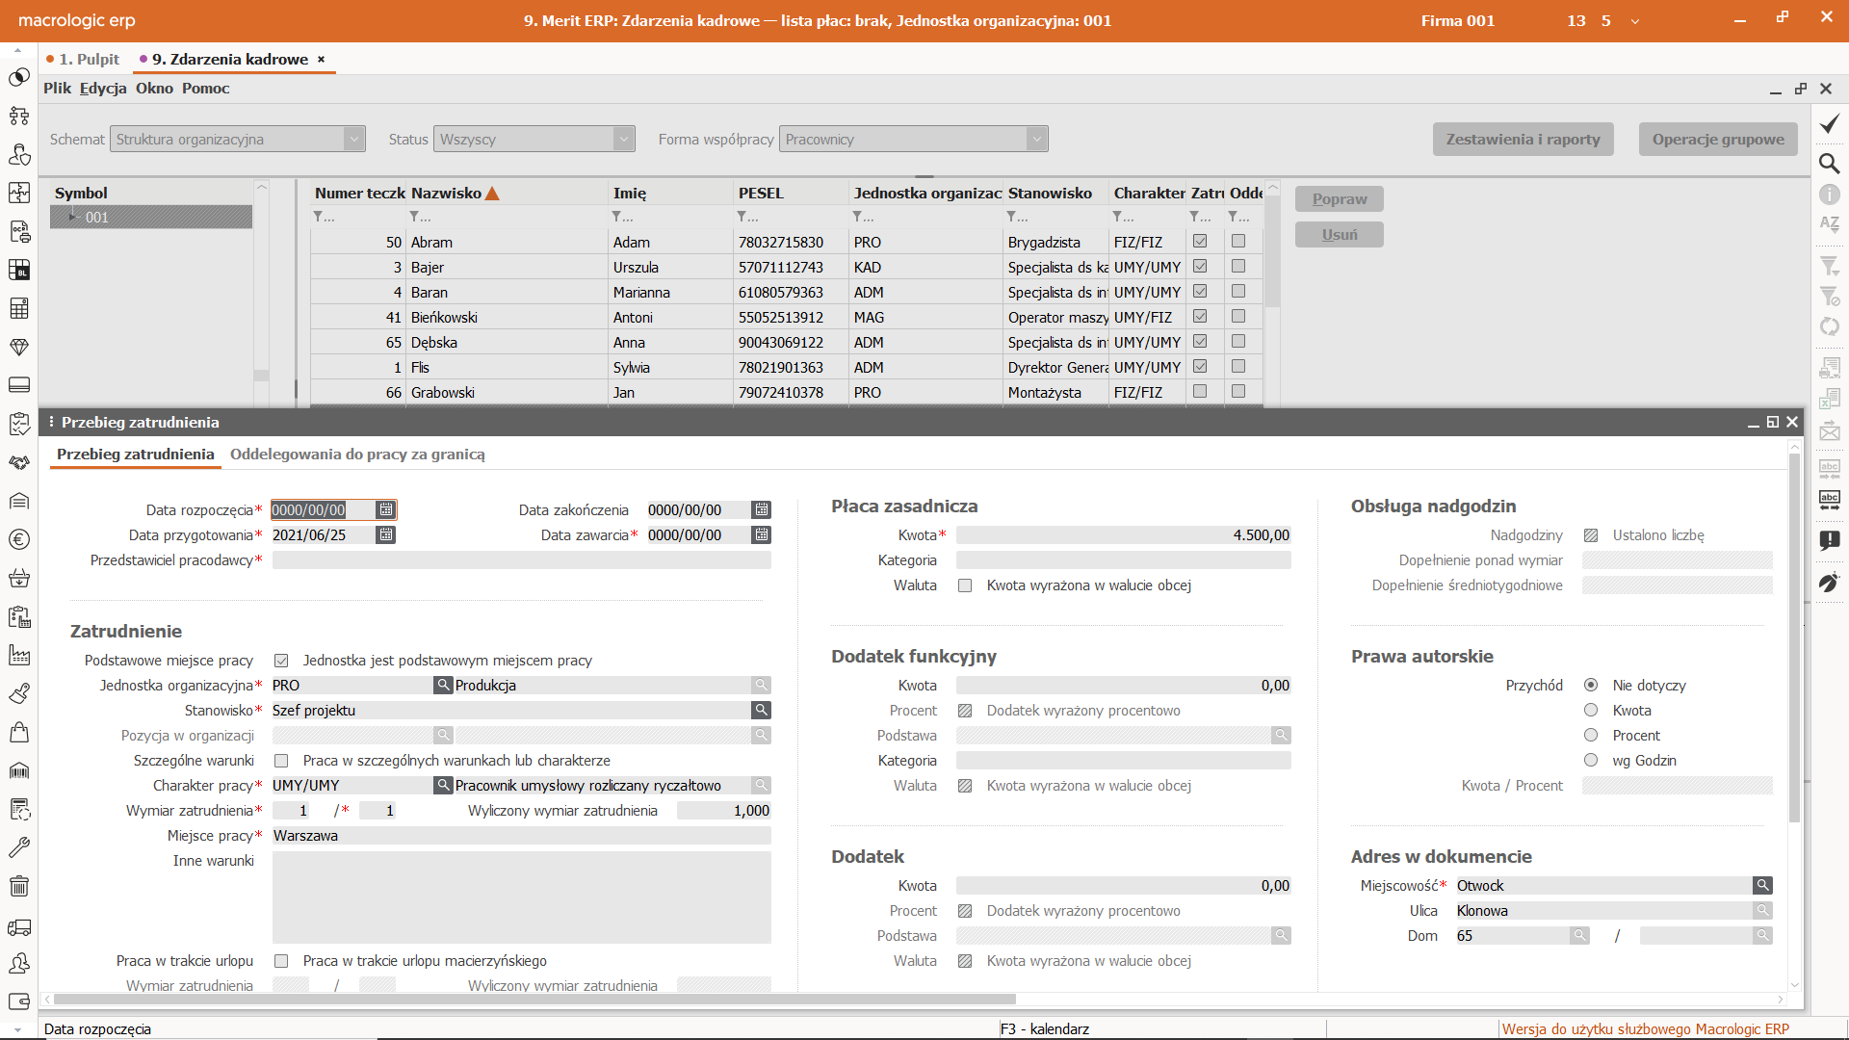Click the right-sidebar magnifier search icon
Image resolution: width=1849 pixels, height=1040 pixels.
pos(1829,163)
